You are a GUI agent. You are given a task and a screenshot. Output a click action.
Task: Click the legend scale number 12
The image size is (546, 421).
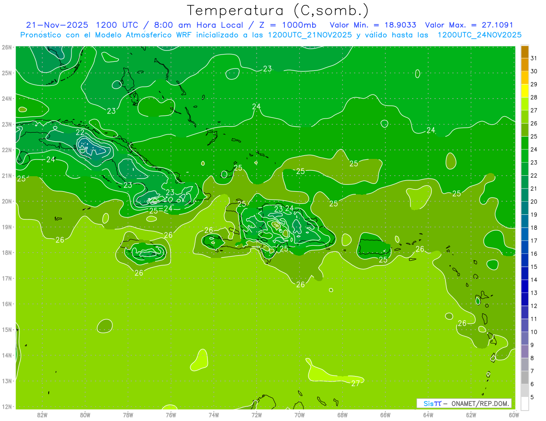point(534,306)
